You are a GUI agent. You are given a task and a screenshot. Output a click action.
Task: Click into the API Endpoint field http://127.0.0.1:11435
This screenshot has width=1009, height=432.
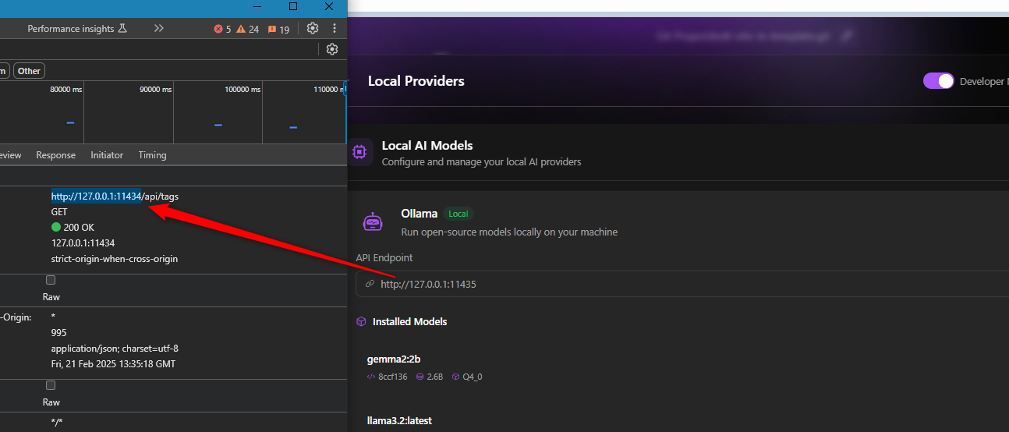point(682,284)
